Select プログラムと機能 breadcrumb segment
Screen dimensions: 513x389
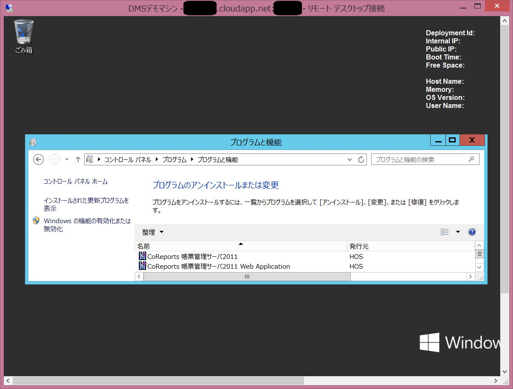218,160
